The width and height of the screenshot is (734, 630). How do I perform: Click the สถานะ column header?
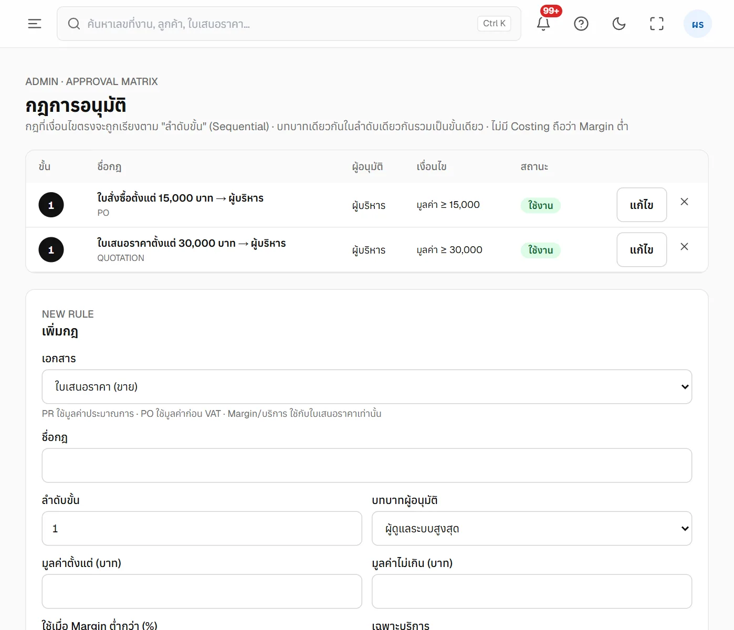(534, 167)
